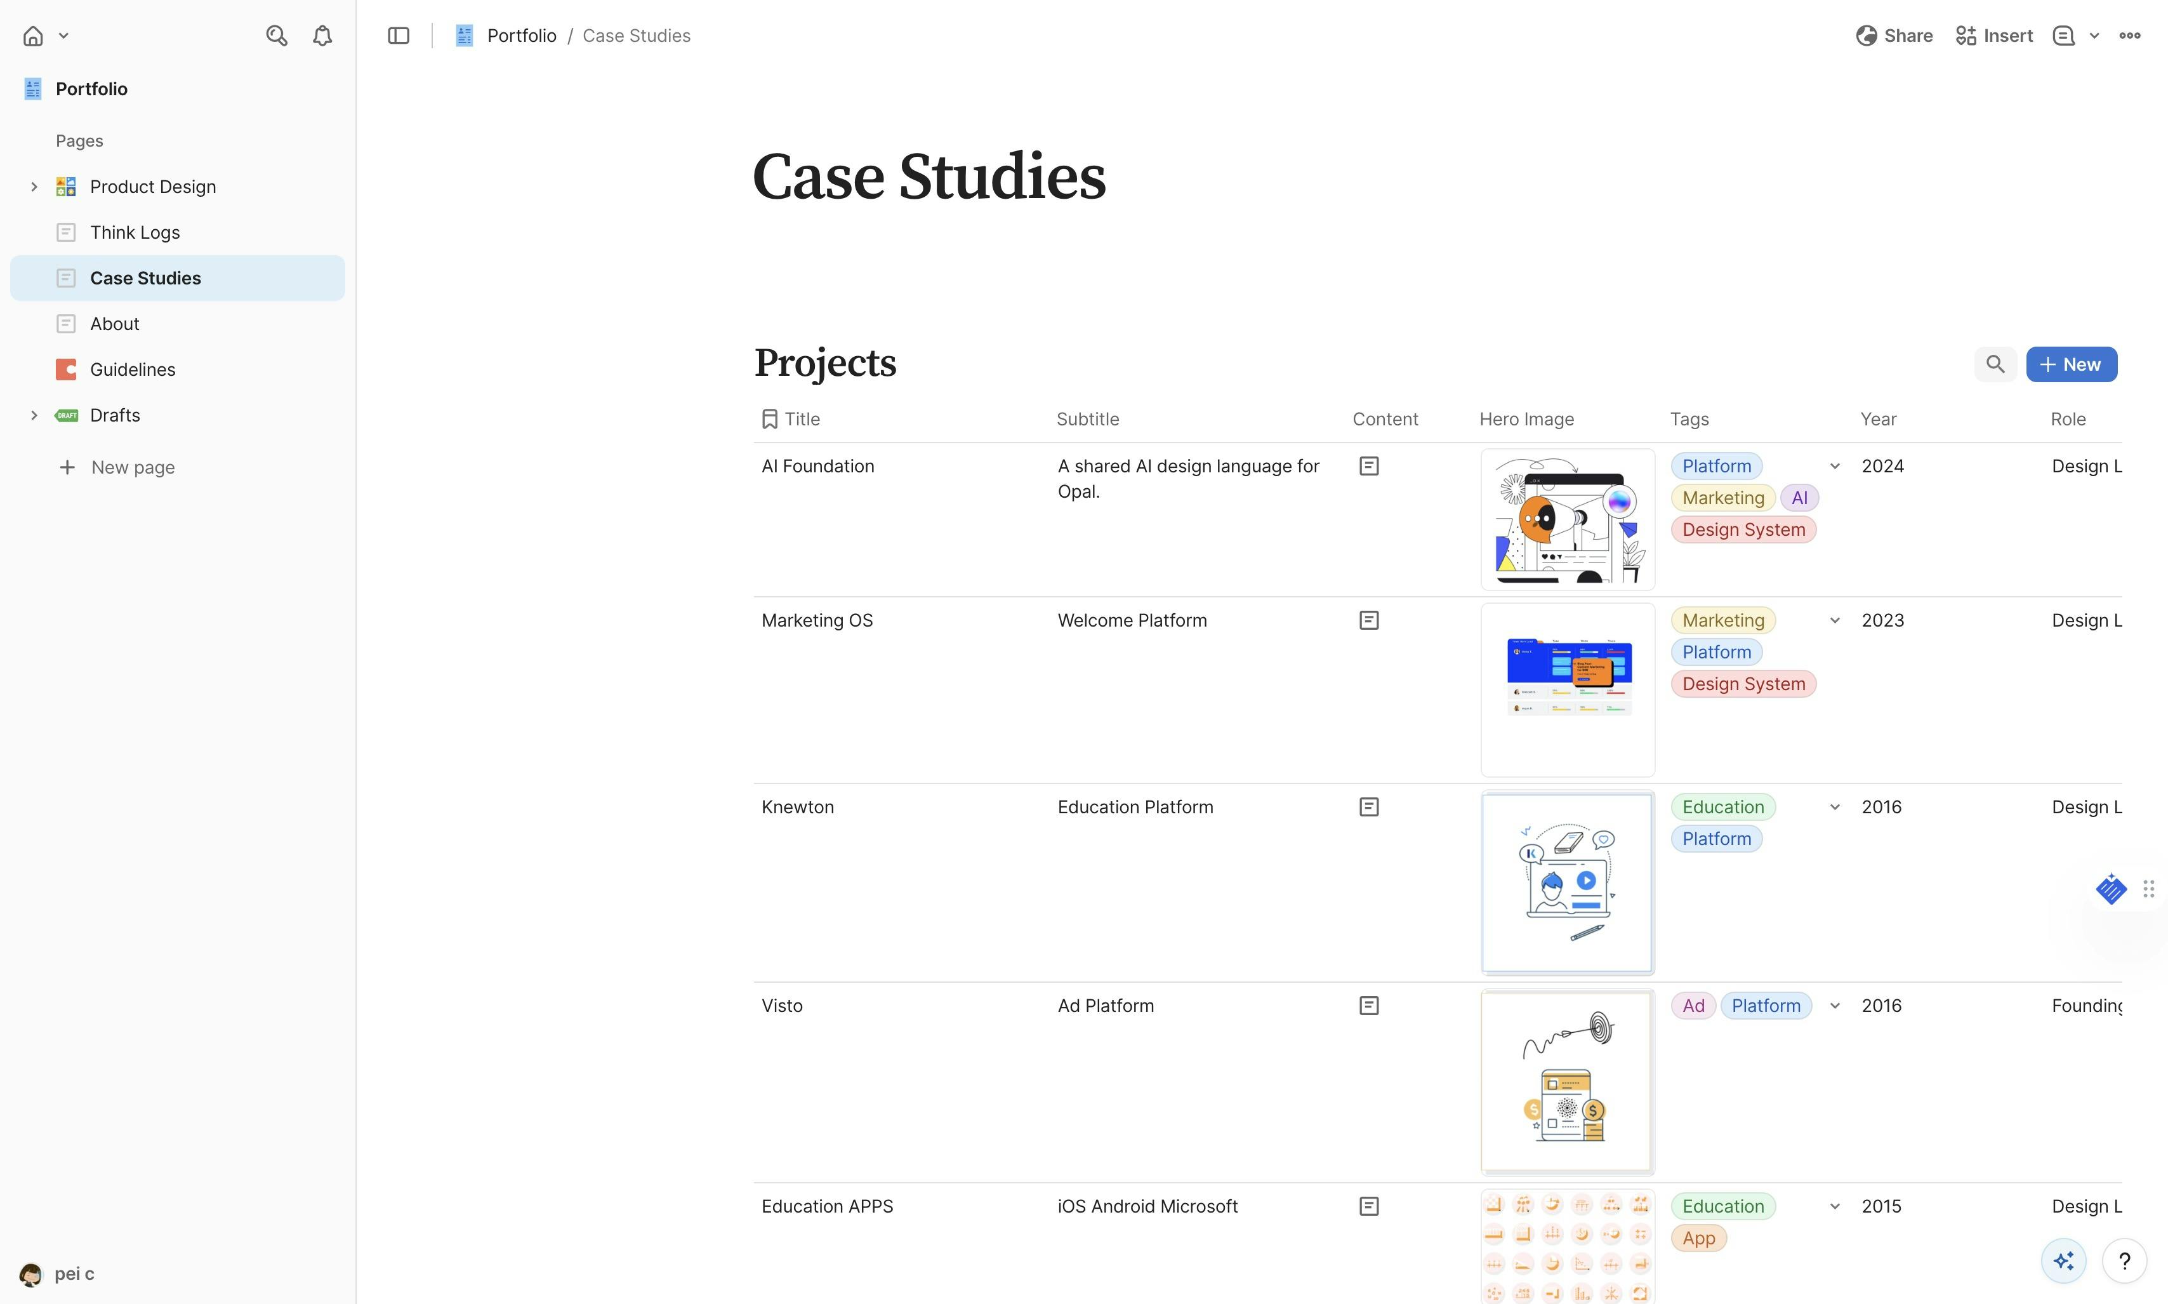Screen dimensions: 2168x1304
Task: Open the search icon in sidebar header
Action: tap(276, 36)
